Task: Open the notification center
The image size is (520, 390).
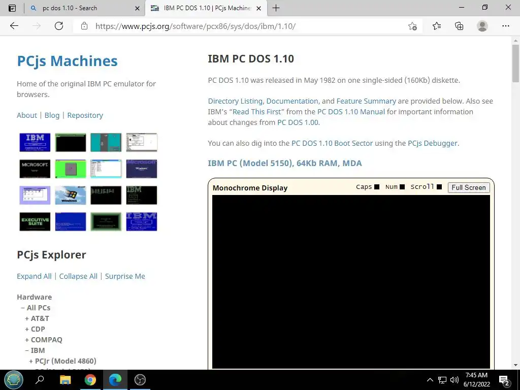Action: point(504,380)
